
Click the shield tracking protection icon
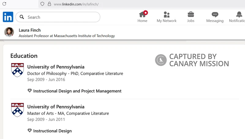pos(42,4)
